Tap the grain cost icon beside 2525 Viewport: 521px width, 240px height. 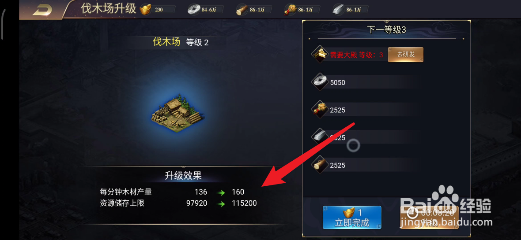[320, 110]
